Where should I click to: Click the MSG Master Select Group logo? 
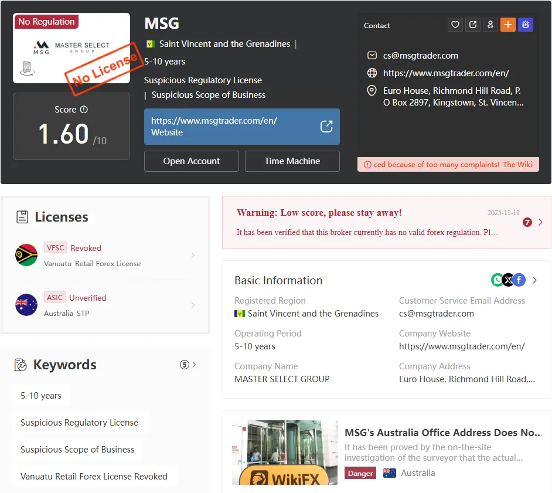[71, 48]
